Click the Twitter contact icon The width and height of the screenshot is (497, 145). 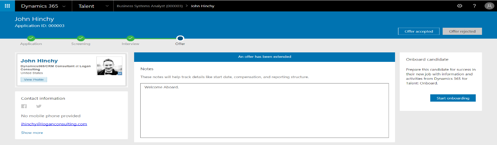[39, 106]
